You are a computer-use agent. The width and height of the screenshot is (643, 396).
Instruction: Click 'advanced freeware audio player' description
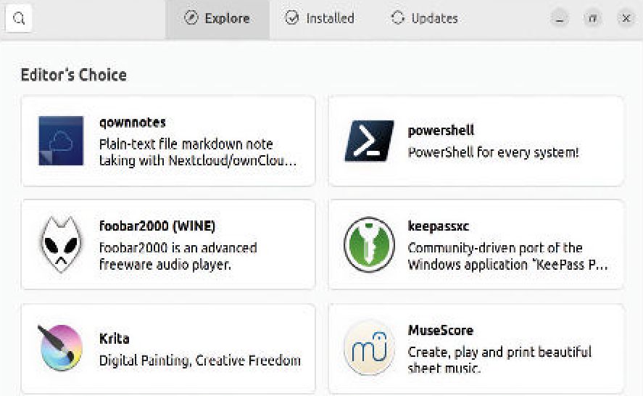point(178,256)
